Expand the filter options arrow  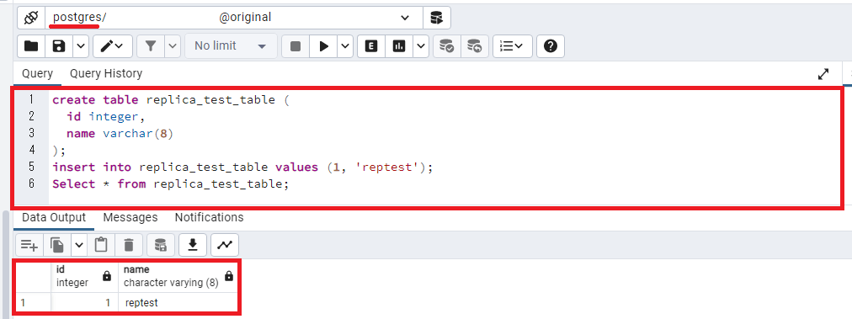tap(173, 46)
